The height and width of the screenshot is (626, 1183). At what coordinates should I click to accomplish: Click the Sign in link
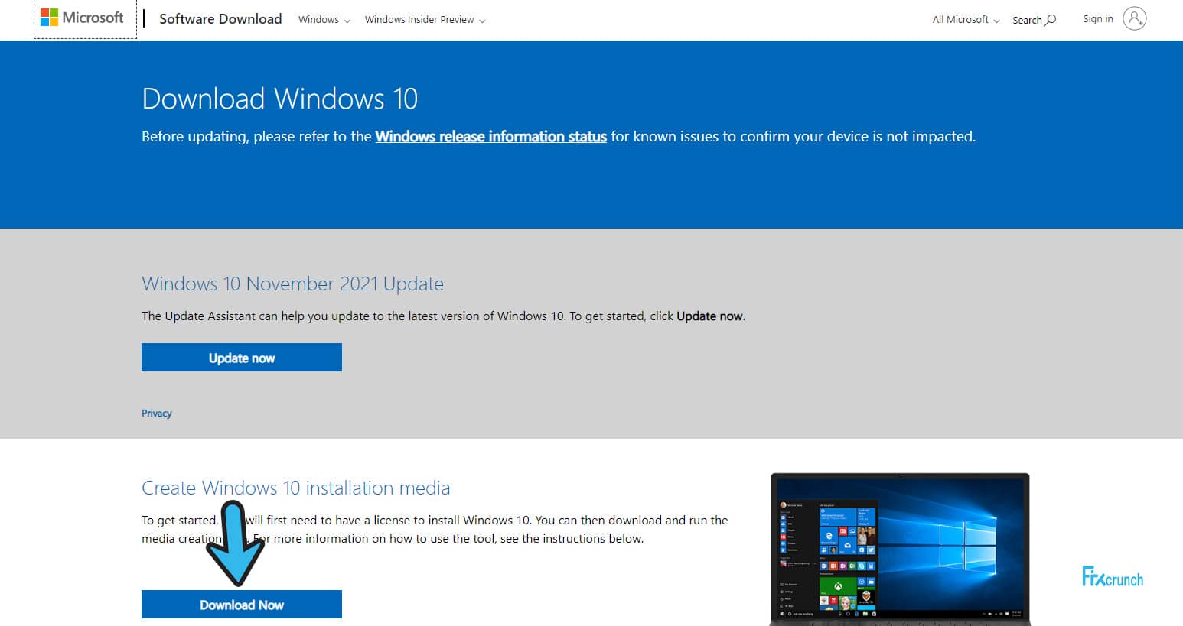pyautogui.click(x=1097, y=19)
